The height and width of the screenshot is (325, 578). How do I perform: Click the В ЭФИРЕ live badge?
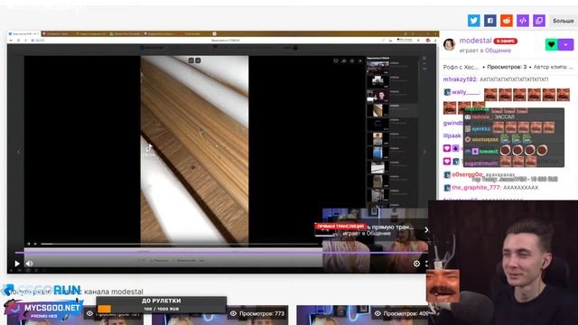[506, 41]
